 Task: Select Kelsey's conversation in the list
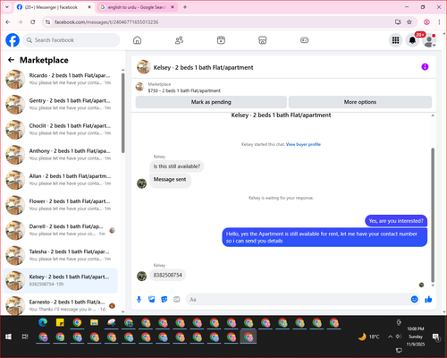click(61, 281)
